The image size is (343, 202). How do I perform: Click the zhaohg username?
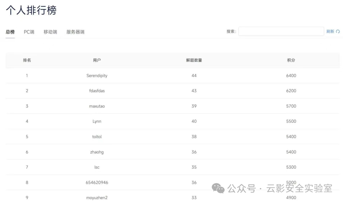97,152
